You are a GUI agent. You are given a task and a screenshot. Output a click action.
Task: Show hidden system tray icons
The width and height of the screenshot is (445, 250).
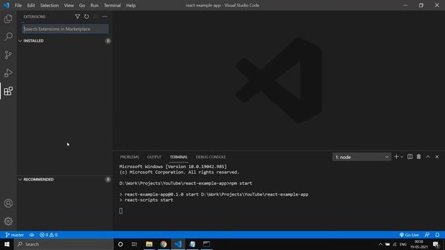(x=380, y=244)
